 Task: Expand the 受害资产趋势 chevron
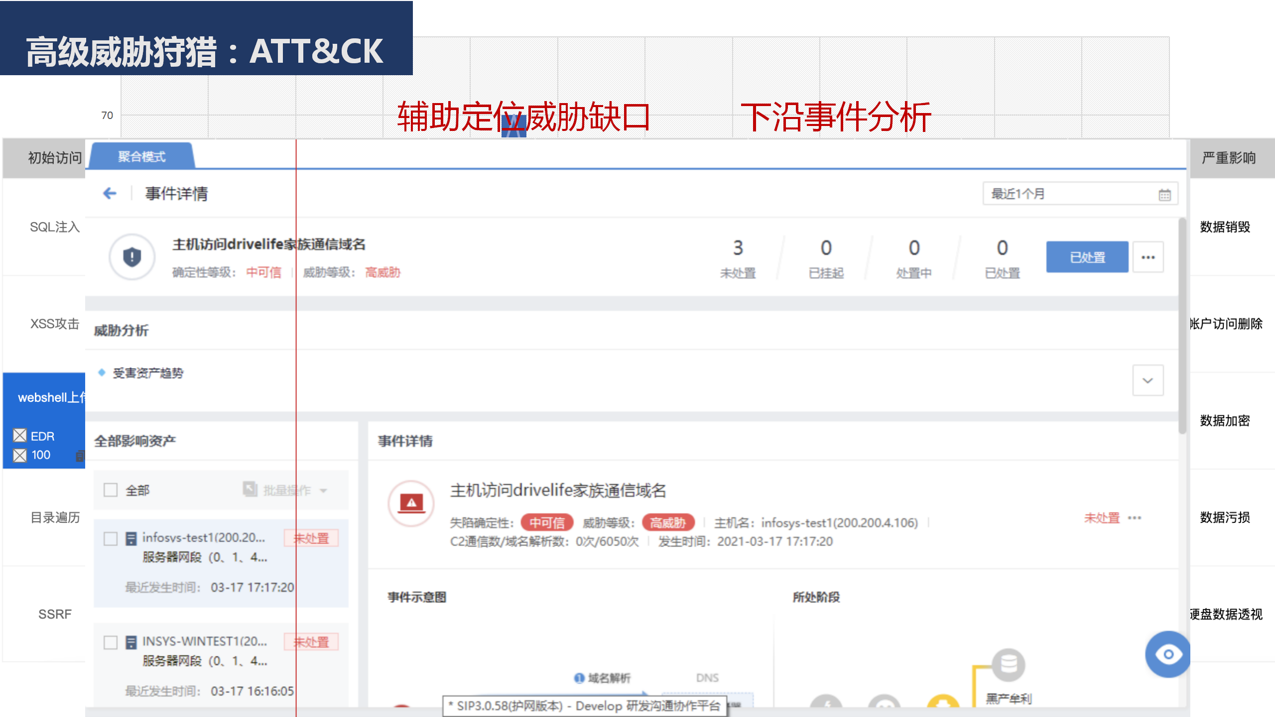pyautogui.click(x=1148, y=380)
